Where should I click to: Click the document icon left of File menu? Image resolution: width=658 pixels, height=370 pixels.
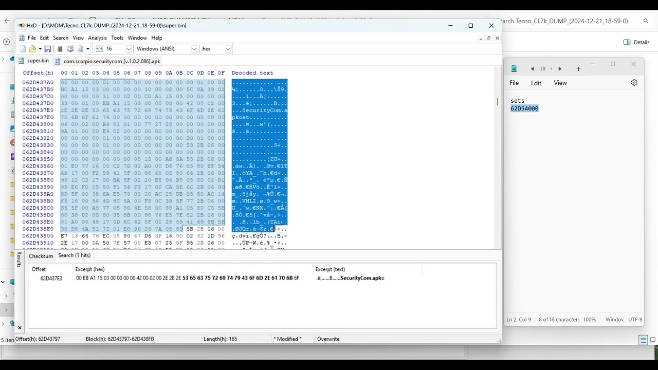pos(22,38)
